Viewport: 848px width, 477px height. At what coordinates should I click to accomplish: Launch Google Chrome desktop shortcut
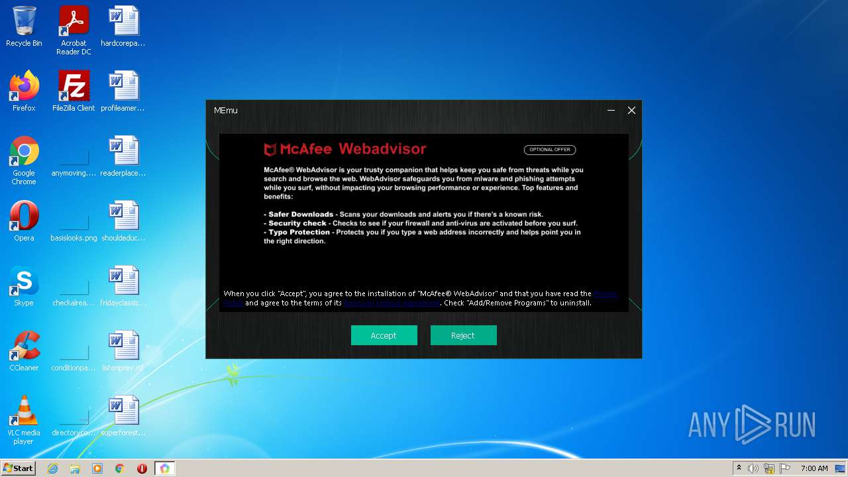[24, 160]
